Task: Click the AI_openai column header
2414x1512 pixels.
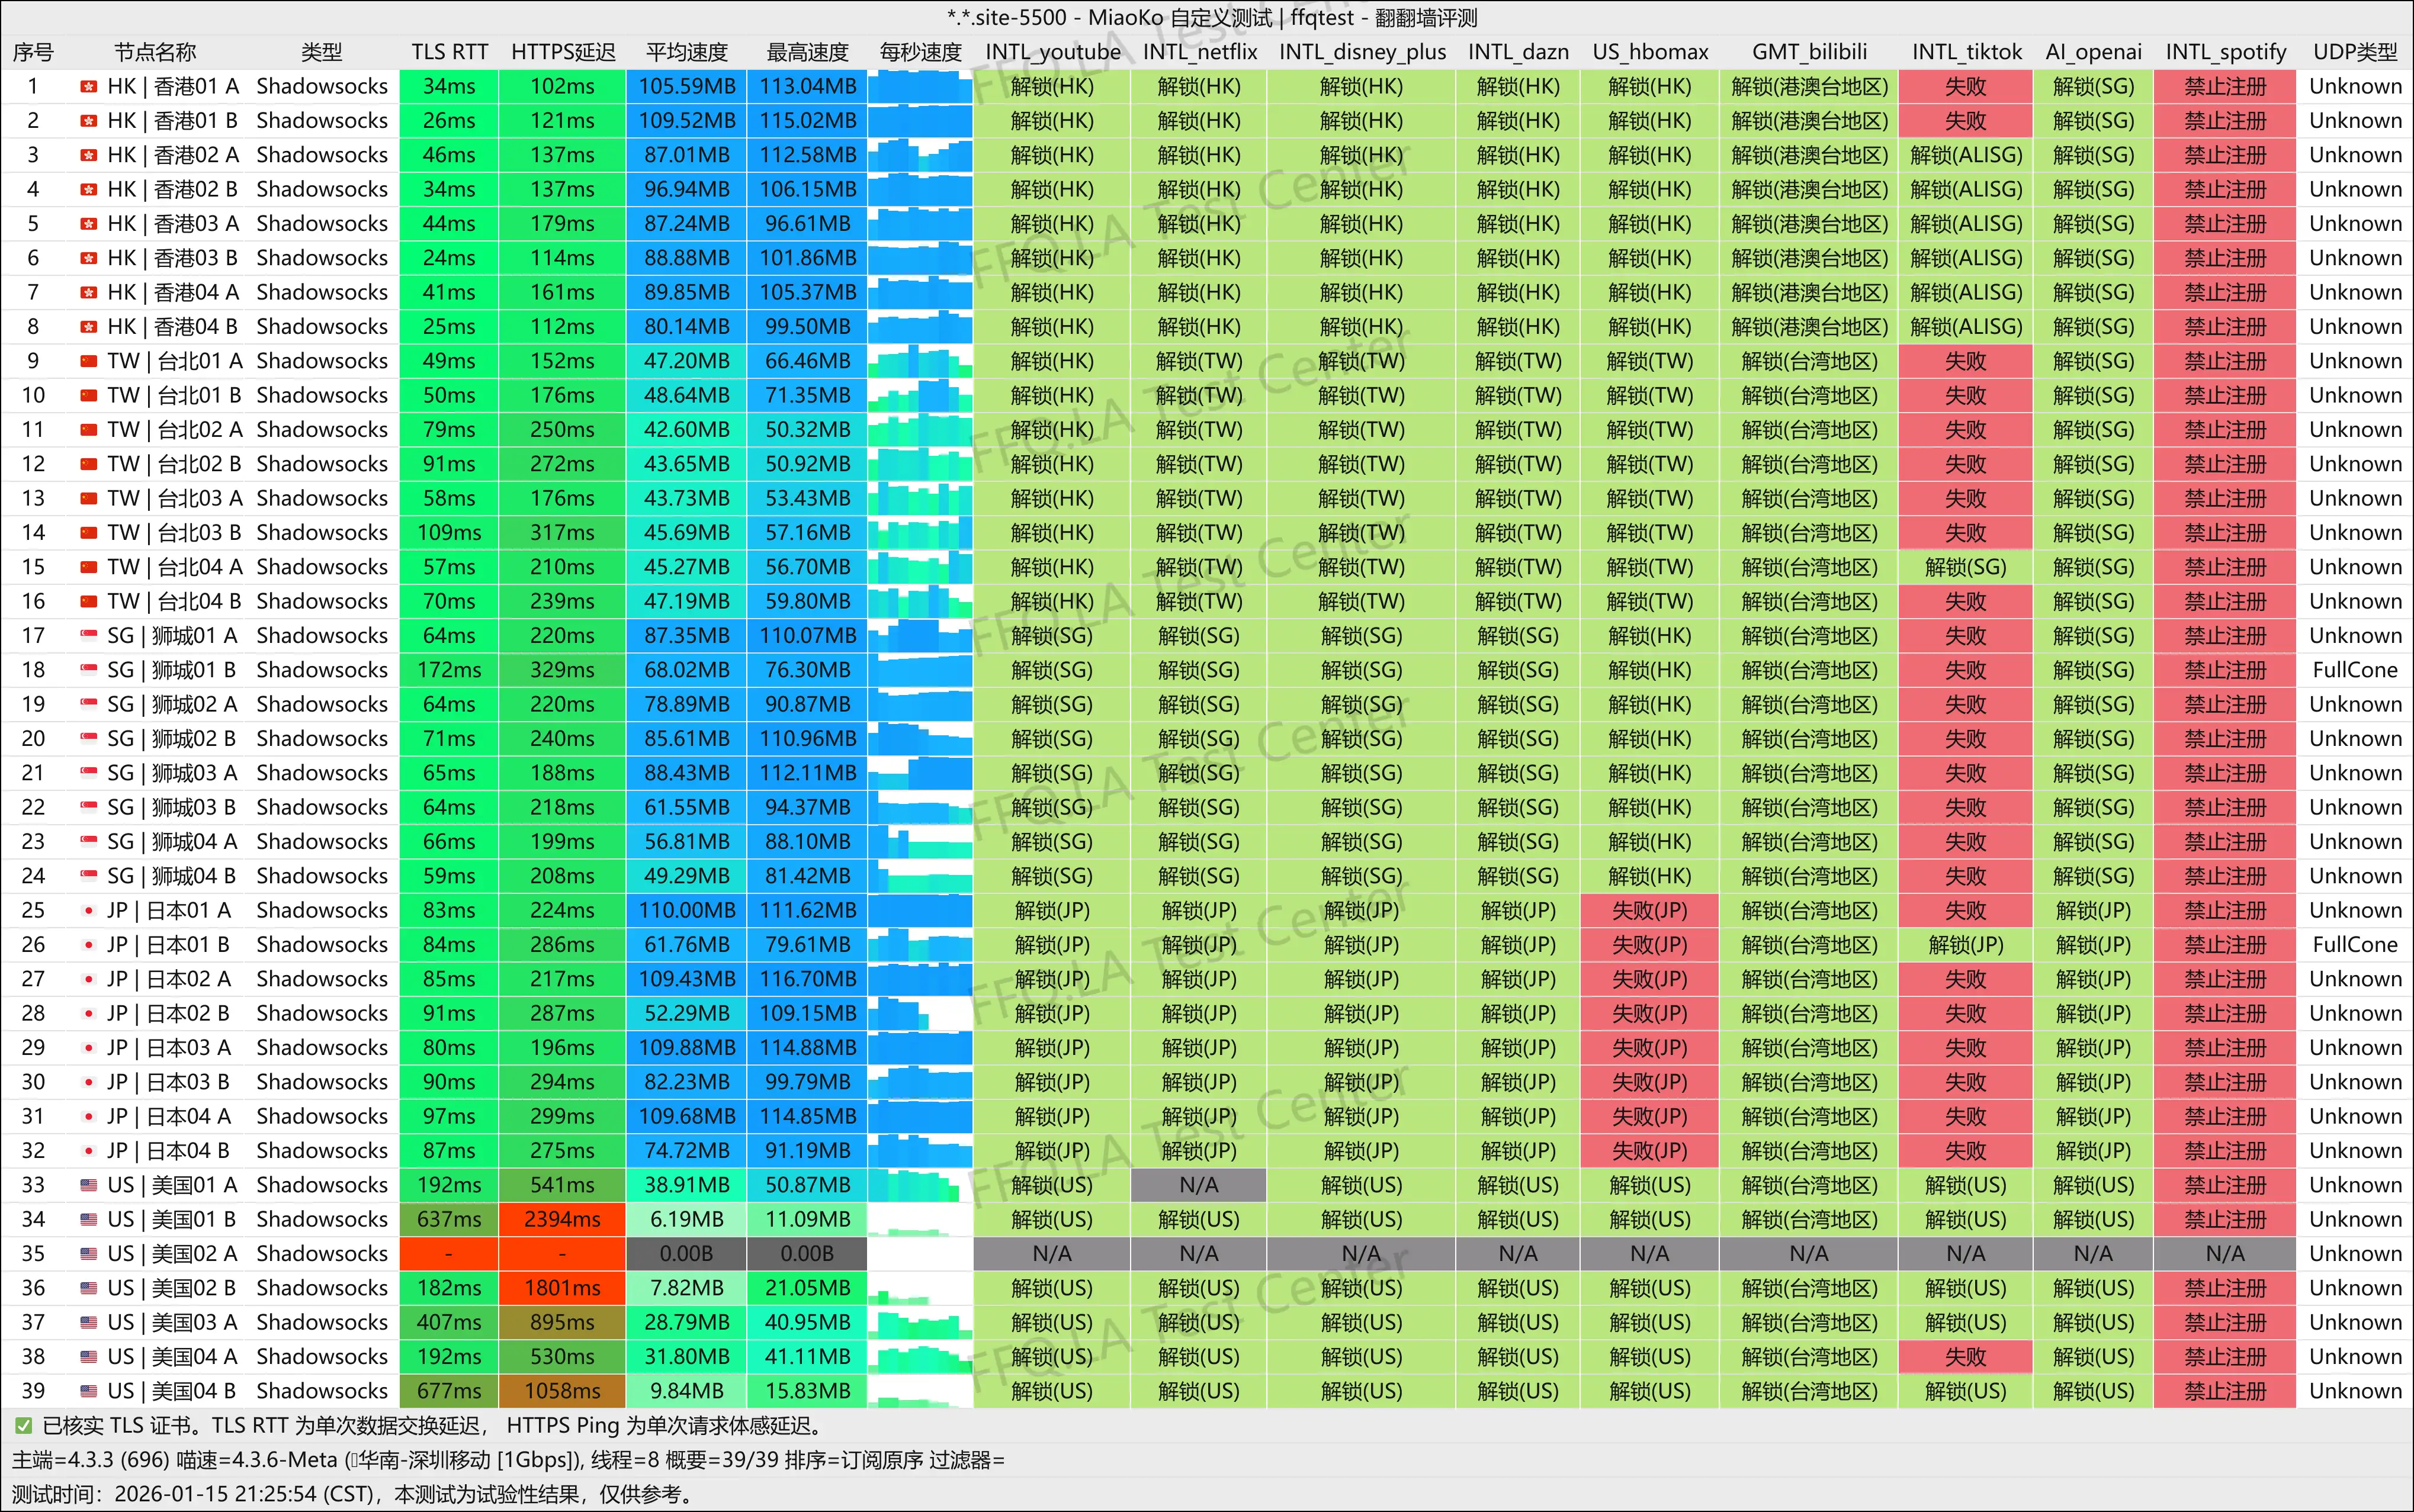Action: coord(2093,52)
